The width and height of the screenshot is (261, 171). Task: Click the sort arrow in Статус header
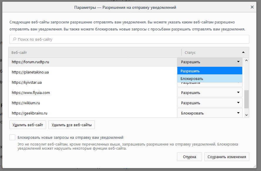(243, 52)
